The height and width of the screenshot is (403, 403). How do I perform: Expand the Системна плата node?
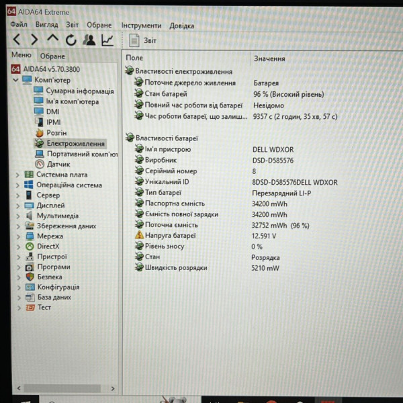(x=17, y=175)
